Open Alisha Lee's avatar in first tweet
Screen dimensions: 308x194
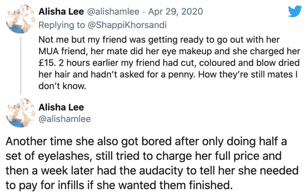pyautogui.click(x=21, y=19)
